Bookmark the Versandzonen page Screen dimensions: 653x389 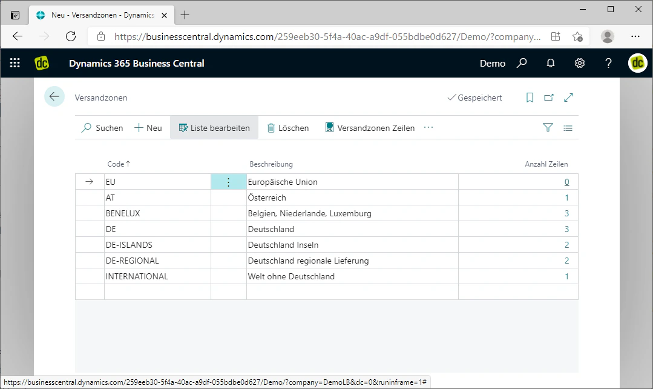530,98
